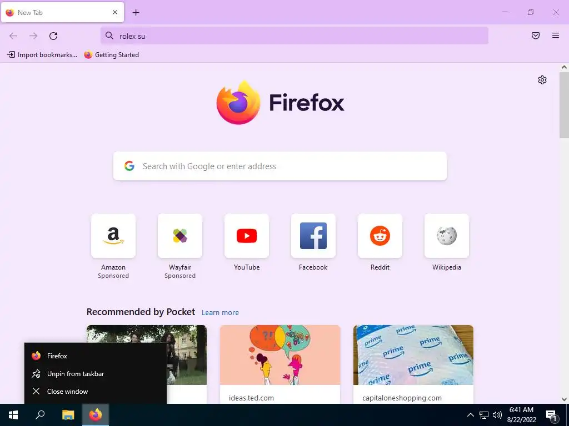The height and width of the screenshot is (426, 569).
Task: Open File Explorer from taskbar
Action: [68, 415]
